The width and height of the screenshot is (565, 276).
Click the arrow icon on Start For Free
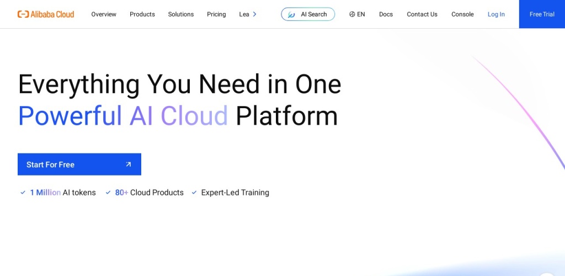129,164
